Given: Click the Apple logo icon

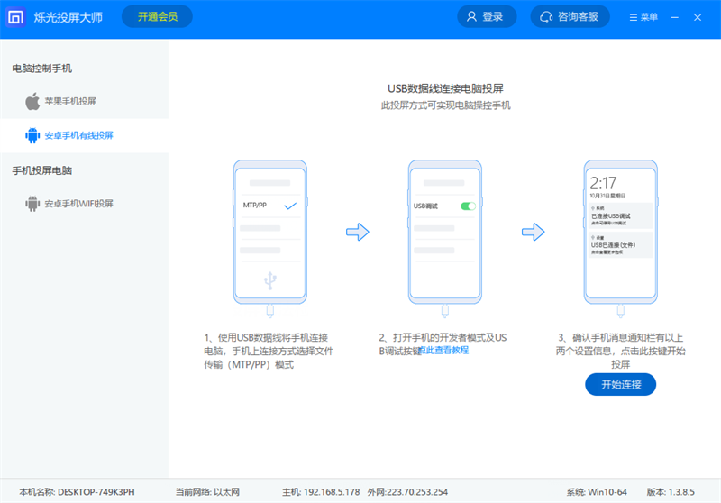Looking at the screenshot, I should 32,101.
